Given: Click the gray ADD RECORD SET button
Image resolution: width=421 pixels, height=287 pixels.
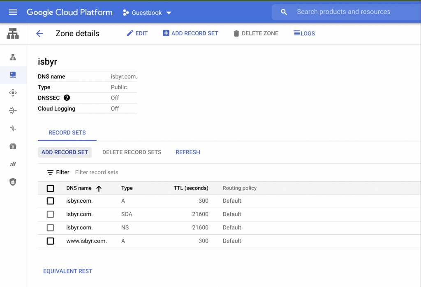Looking at the screenshot, I should pyautogui.click(x=65, y=152).
